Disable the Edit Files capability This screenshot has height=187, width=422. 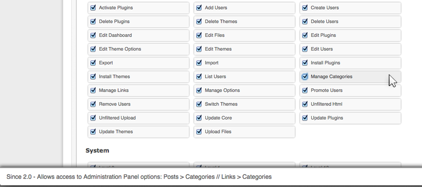[199, 35]
